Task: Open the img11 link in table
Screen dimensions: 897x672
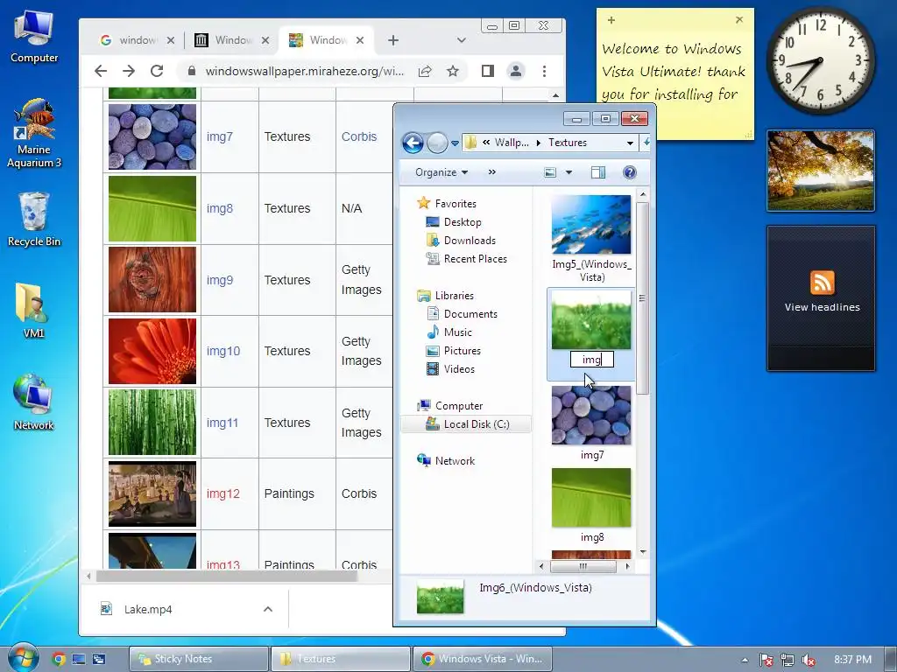Action: (222, 423)
